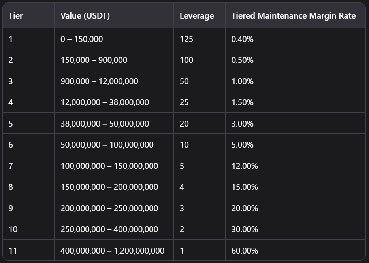
Task: Click the 100,000,000 – 150,000,000 range cell
Action: click(109, 166)
